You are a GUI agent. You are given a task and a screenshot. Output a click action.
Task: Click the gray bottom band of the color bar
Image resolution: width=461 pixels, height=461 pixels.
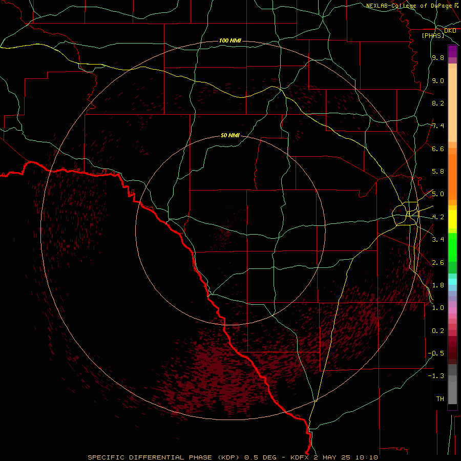coord(452,385)
